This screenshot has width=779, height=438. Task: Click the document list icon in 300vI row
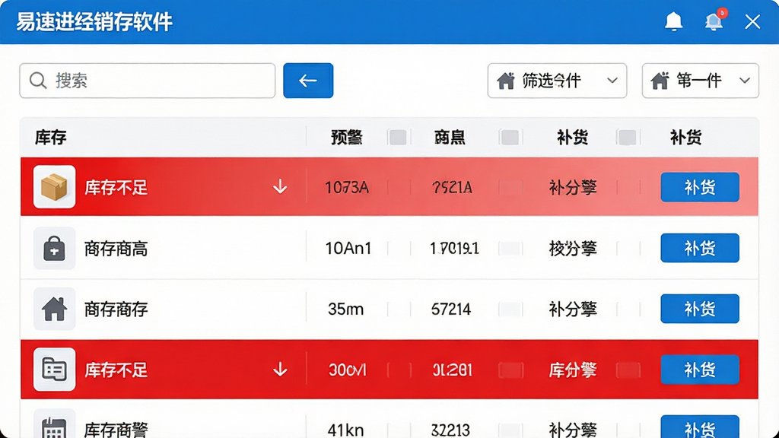coord(54,370)
